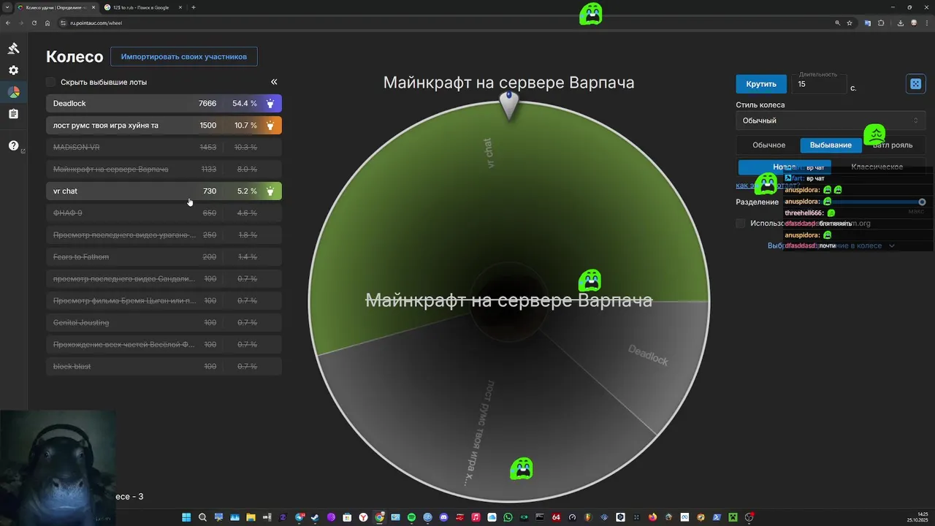This screenshot has width=935, height=526.
Task: Select the vr chat lot row
Action: tap(164, 191)
